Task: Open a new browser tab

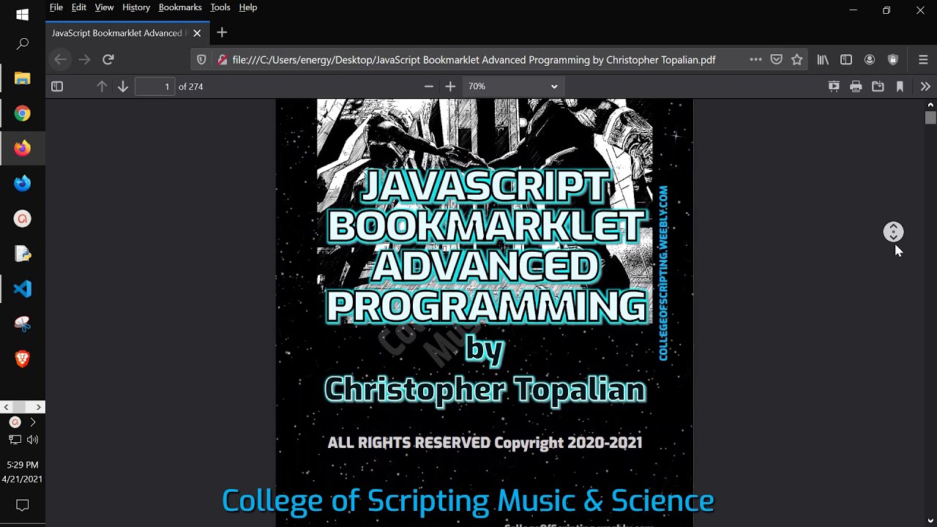Action: pyautogui.click(x=222, y=32)
